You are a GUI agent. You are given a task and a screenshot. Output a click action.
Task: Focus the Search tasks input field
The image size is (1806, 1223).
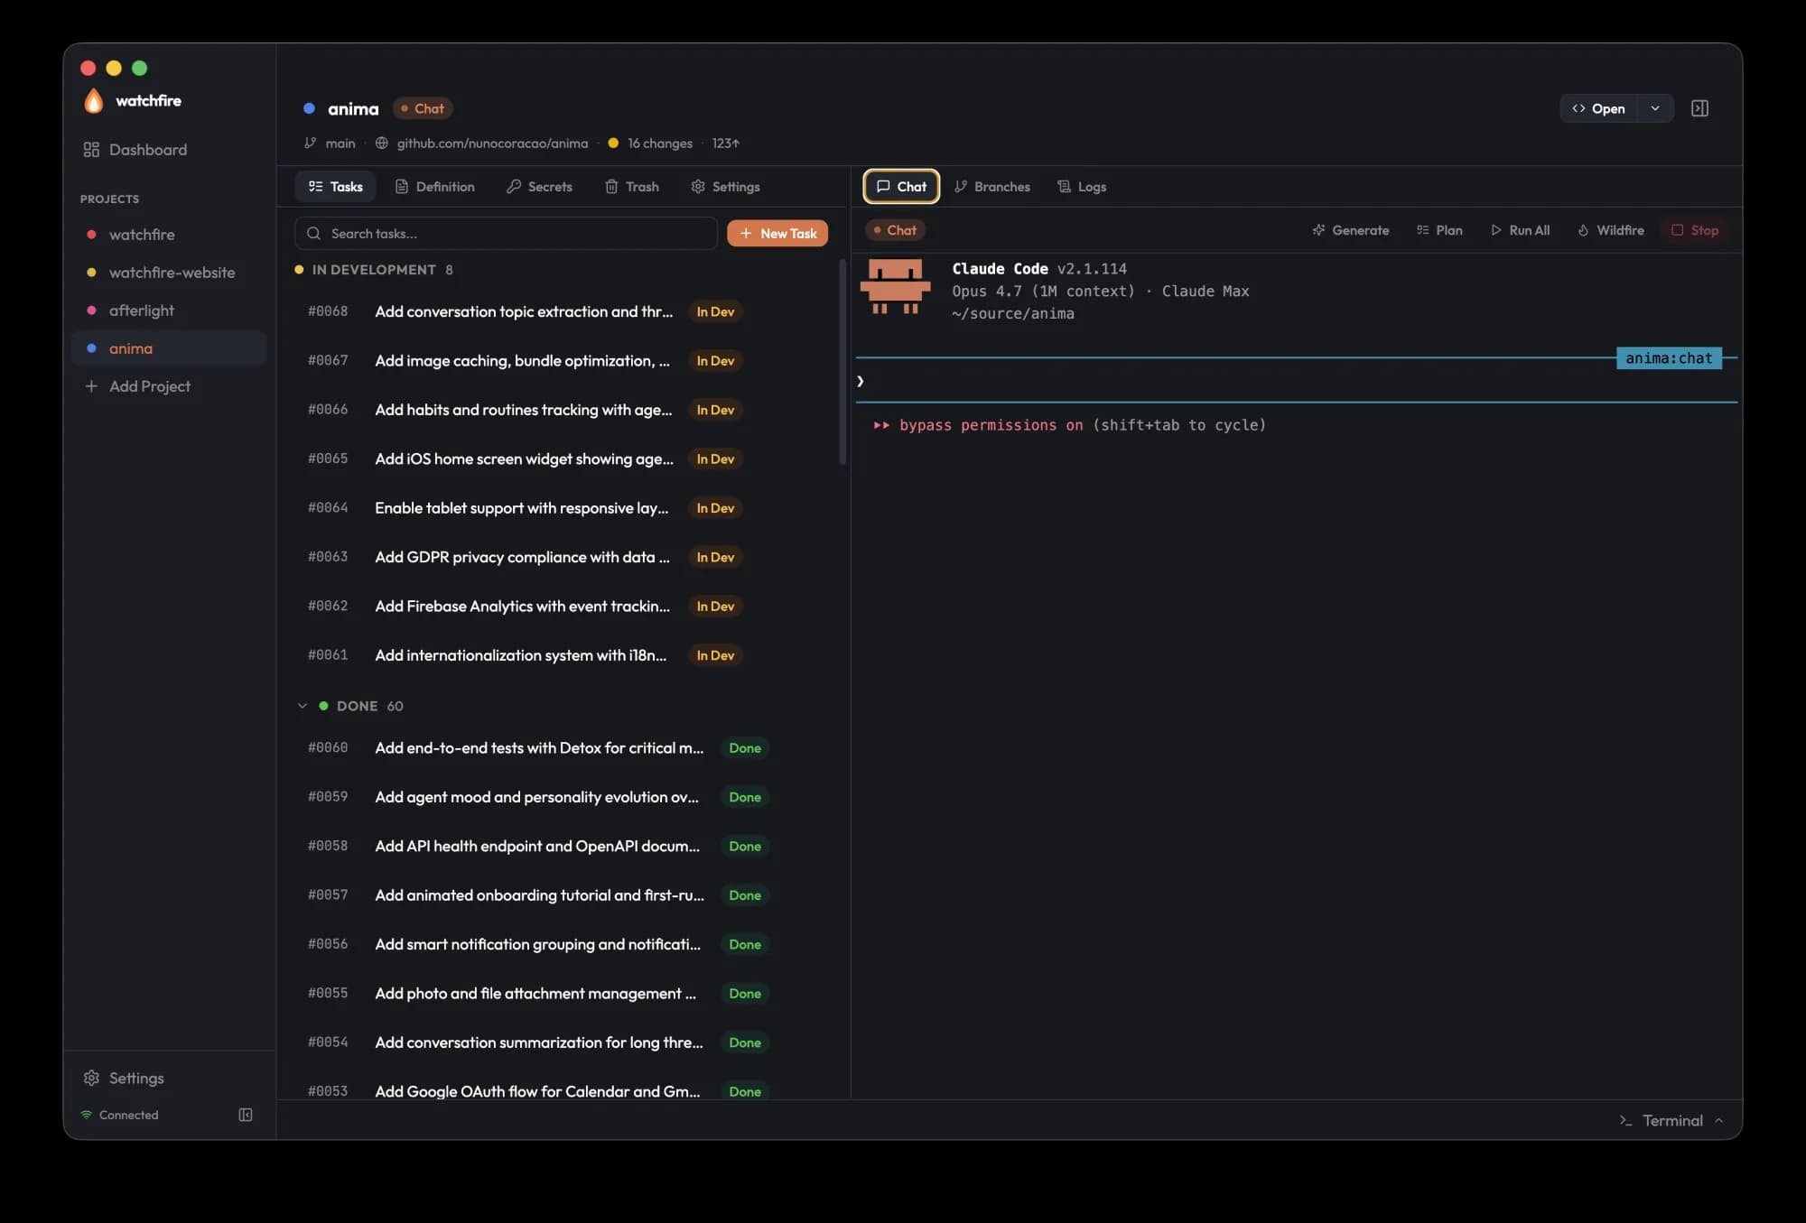tap(506, 233)
